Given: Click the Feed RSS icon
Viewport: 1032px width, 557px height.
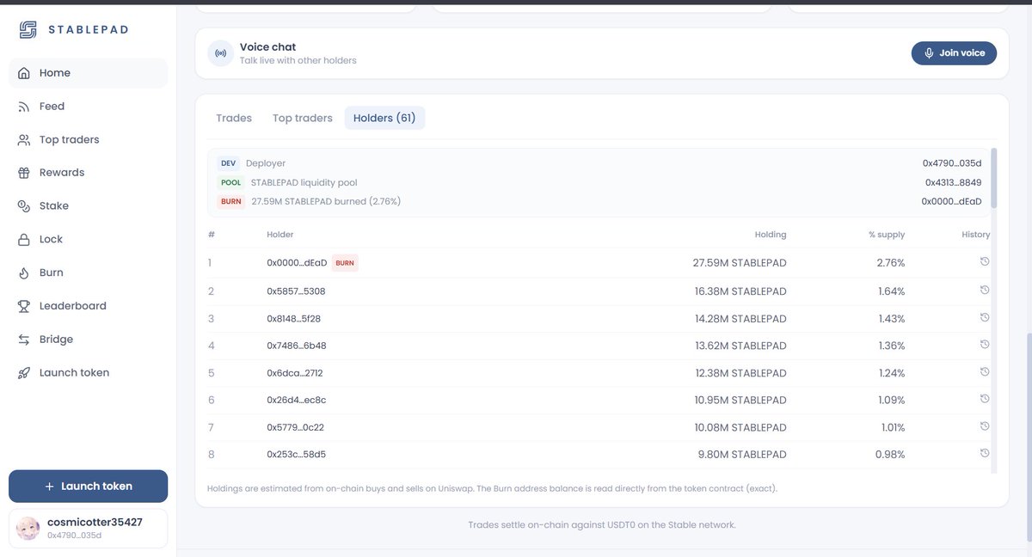Looking at the screenshot, I should pyautogui.click(x=24, y=107).
